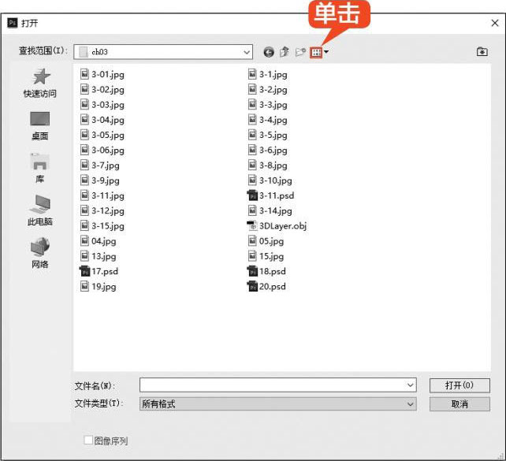Viewport: 506px width, 461px height.
Task: Select file 3-12.jpg
Action: coord(102,210)
